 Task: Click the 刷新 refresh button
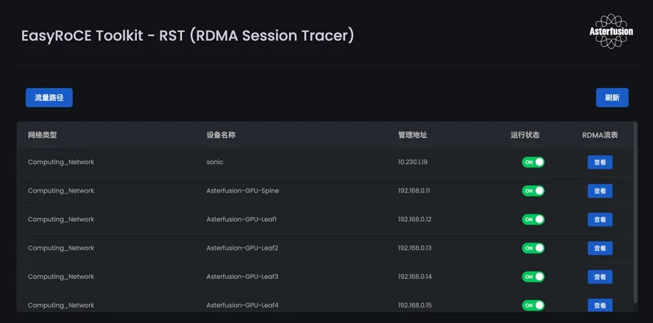[612, 98]
